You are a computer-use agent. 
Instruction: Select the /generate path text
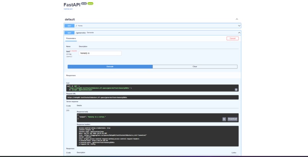[81, 33]
